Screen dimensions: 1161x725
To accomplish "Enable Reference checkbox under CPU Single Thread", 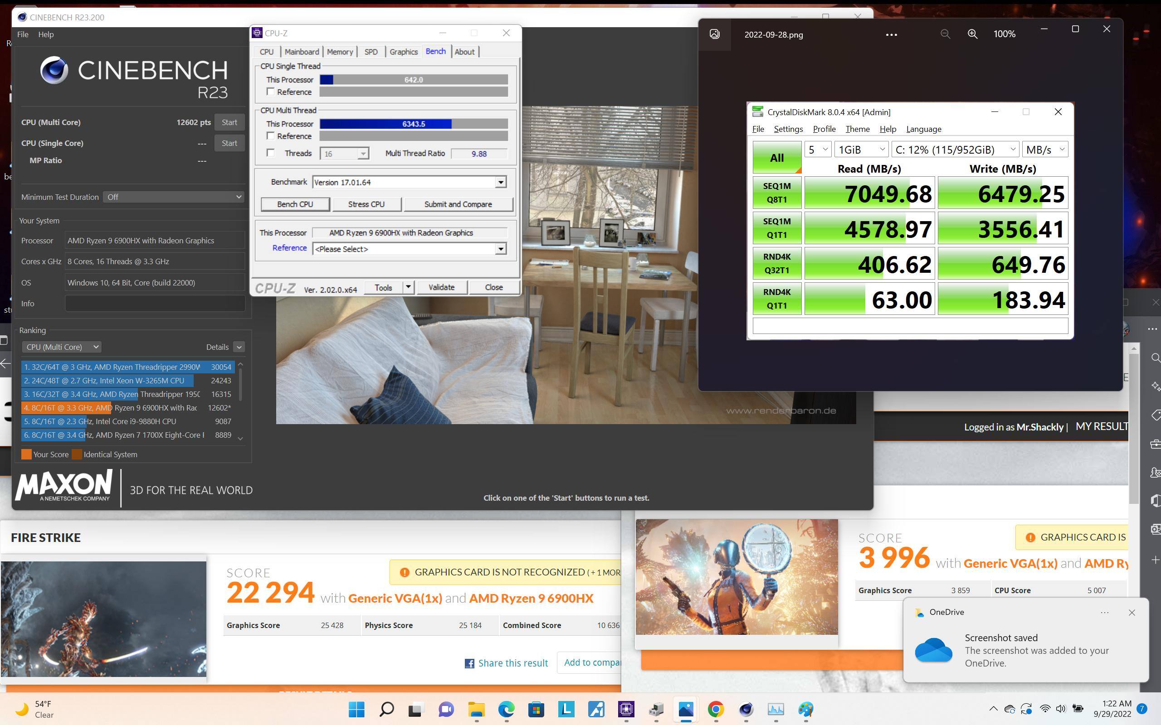I will [x=271, y=92].
